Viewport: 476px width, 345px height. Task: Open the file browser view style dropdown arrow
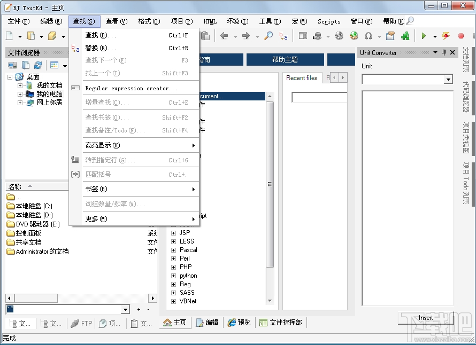pos(65,66)
